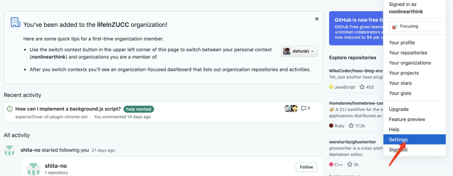The width and height of the screenshot is (453, 176).
Task: Set status via the Focusing field
Action: click(414, 26)
